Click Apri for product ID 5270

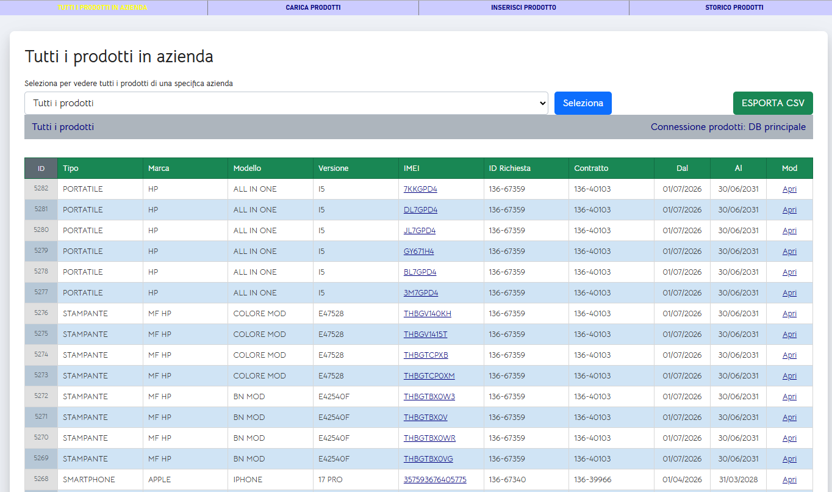(x=789, y=438)
